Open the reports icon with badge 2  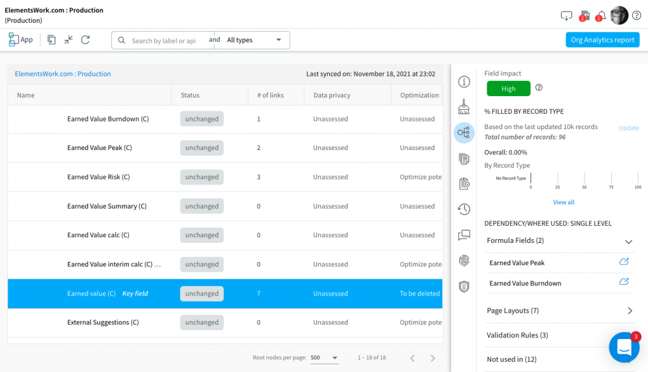point(584,16)
